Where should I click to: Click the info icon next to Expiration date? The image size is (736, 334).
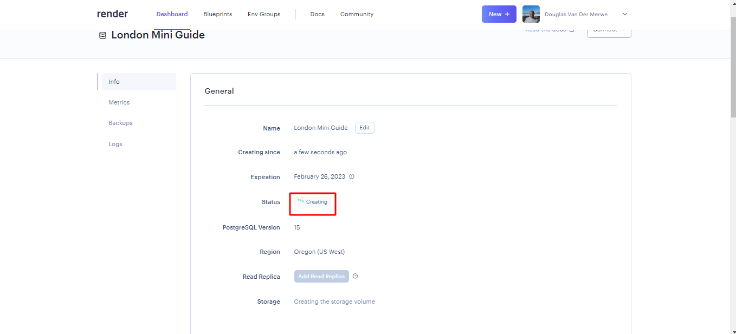[352, 176]
